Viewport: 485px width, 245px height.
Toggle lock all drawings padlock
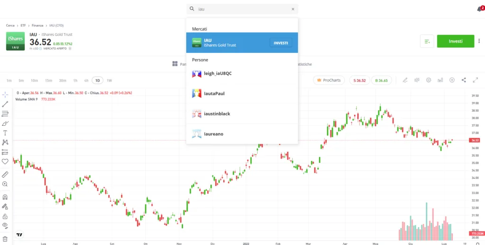point(5,216)
